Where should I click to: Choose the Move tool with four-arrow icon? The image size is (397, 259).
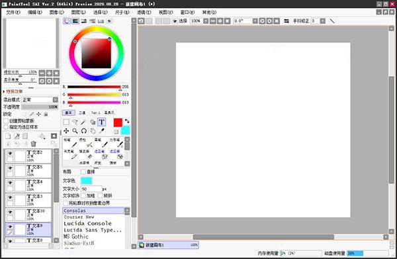pyautogui.click(x=66, y=131)
